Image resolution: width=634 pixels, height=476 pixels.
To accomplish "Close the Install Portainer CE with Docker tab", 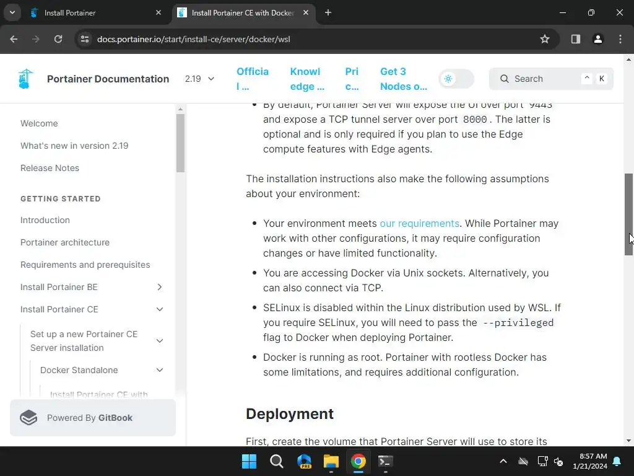I will pos(306,13).
